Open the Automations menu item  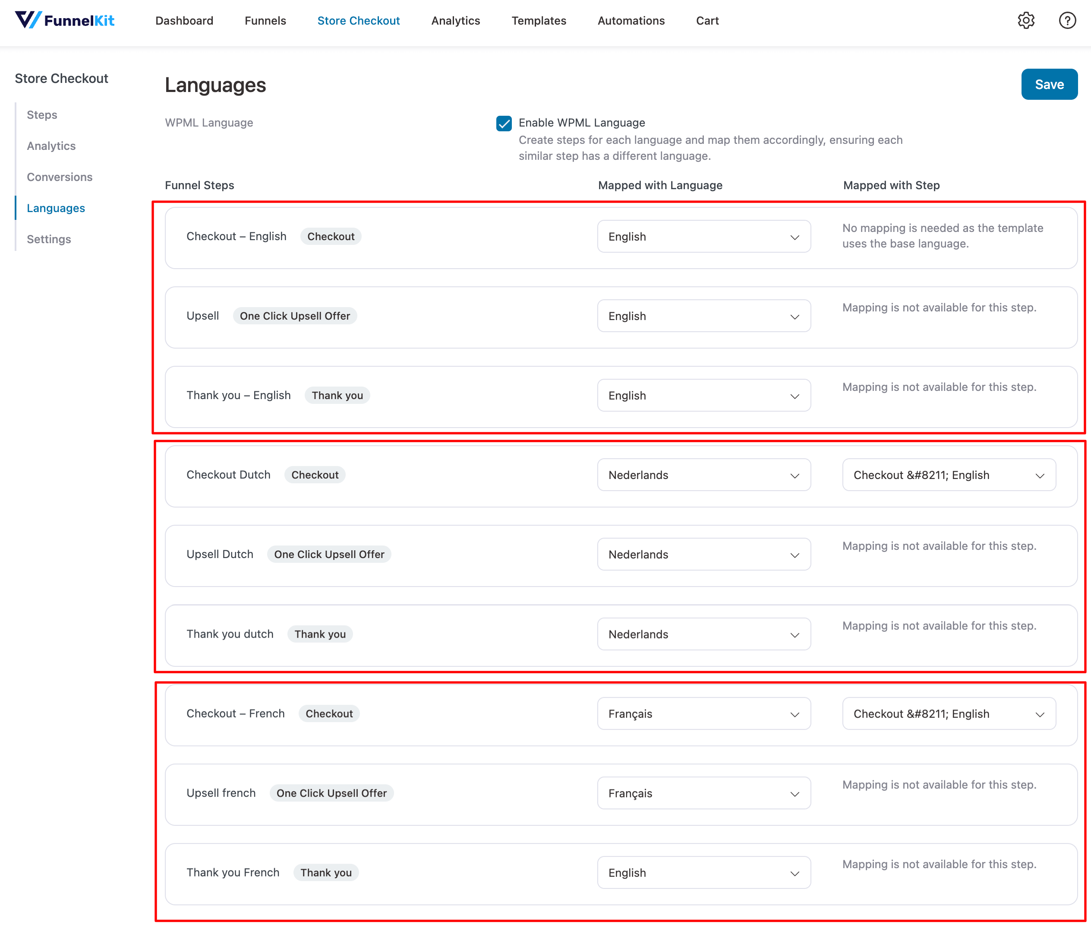click(x=631, y=21)
